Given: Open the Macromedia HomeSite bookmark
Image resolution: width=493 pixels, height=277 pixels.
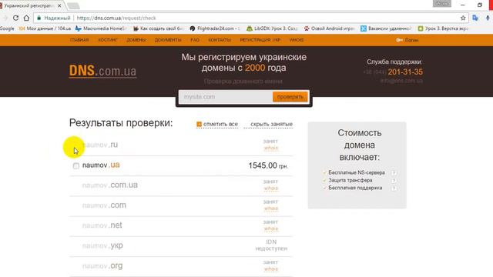Looking at the screenshot, I should (x=101, y=28).
